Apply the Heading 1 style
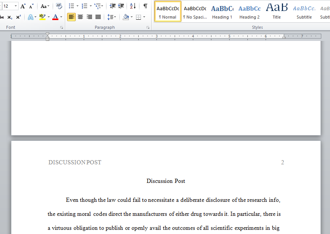The width and height of the screenshot is (330, 234). 222,11
